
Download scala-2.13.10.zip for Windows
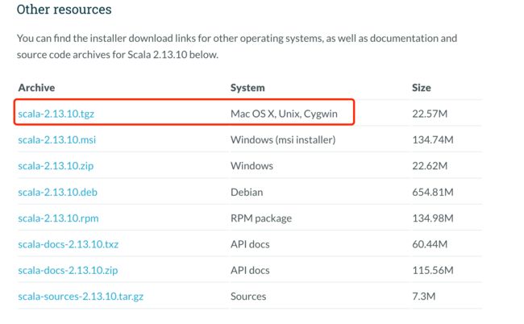[x=56, y=166]
